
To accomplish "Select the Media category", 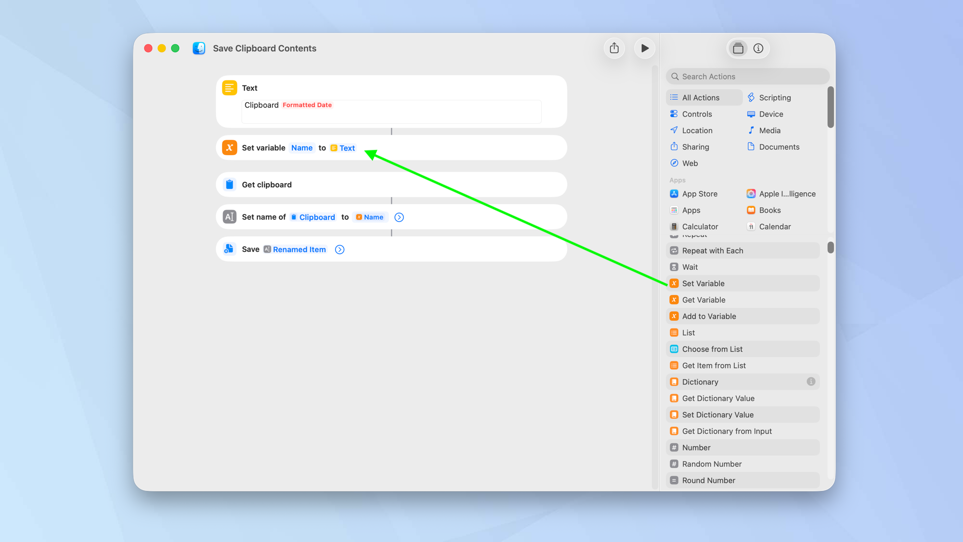I will tap(768, 130).
